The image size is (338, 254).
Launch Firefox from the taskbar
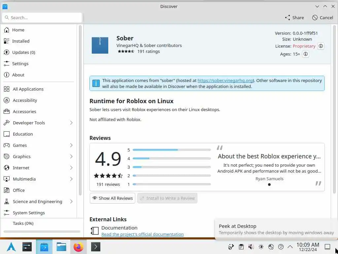pos(79,247)
